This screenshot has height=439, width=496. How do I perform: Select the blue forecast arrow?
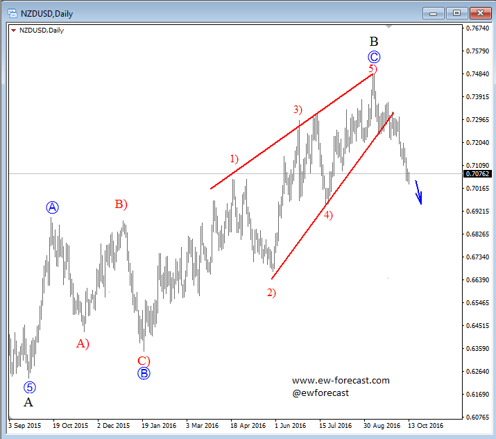[418, 192]
